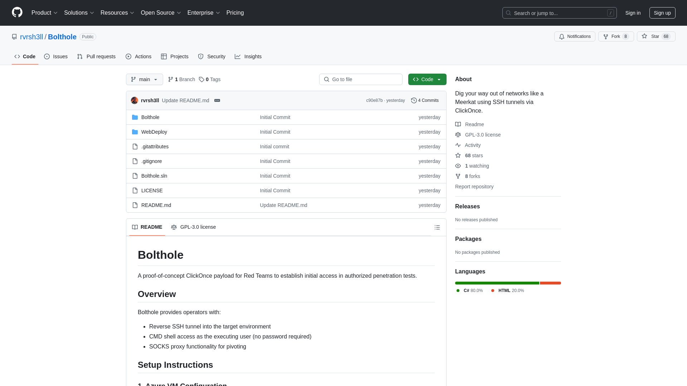Click the Search or jump to field

(x=559, y=13)
